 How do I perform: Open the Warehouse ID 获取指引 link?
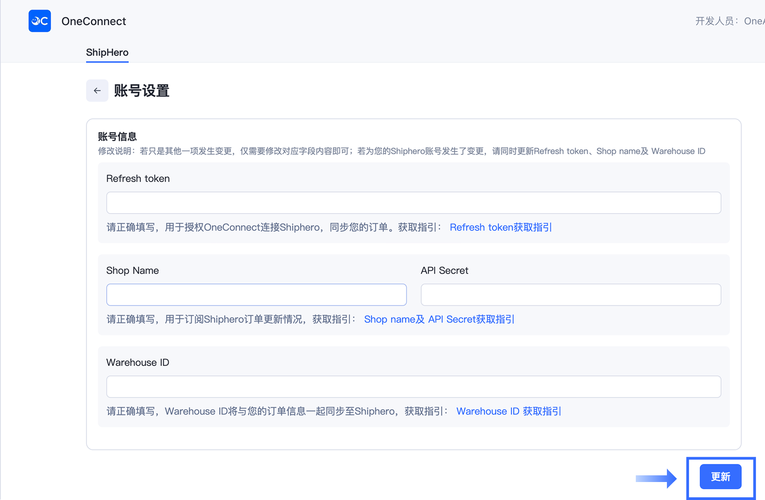[x=509, y=411]
